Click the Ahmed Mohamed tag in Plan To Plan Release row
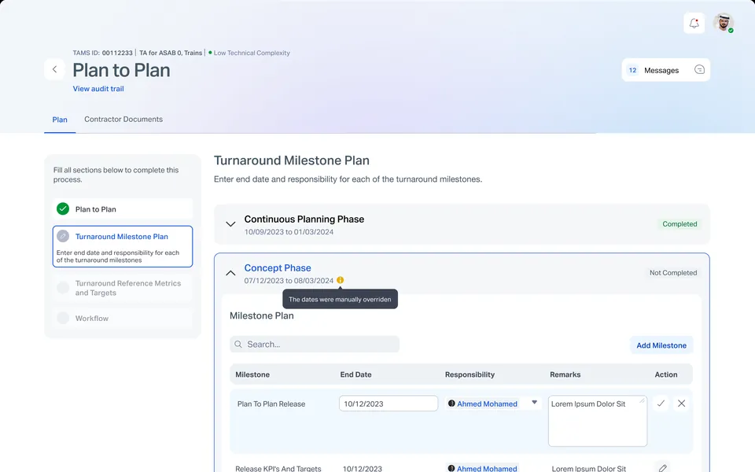This screenshot has width=755, height=472. coord(482,404)
